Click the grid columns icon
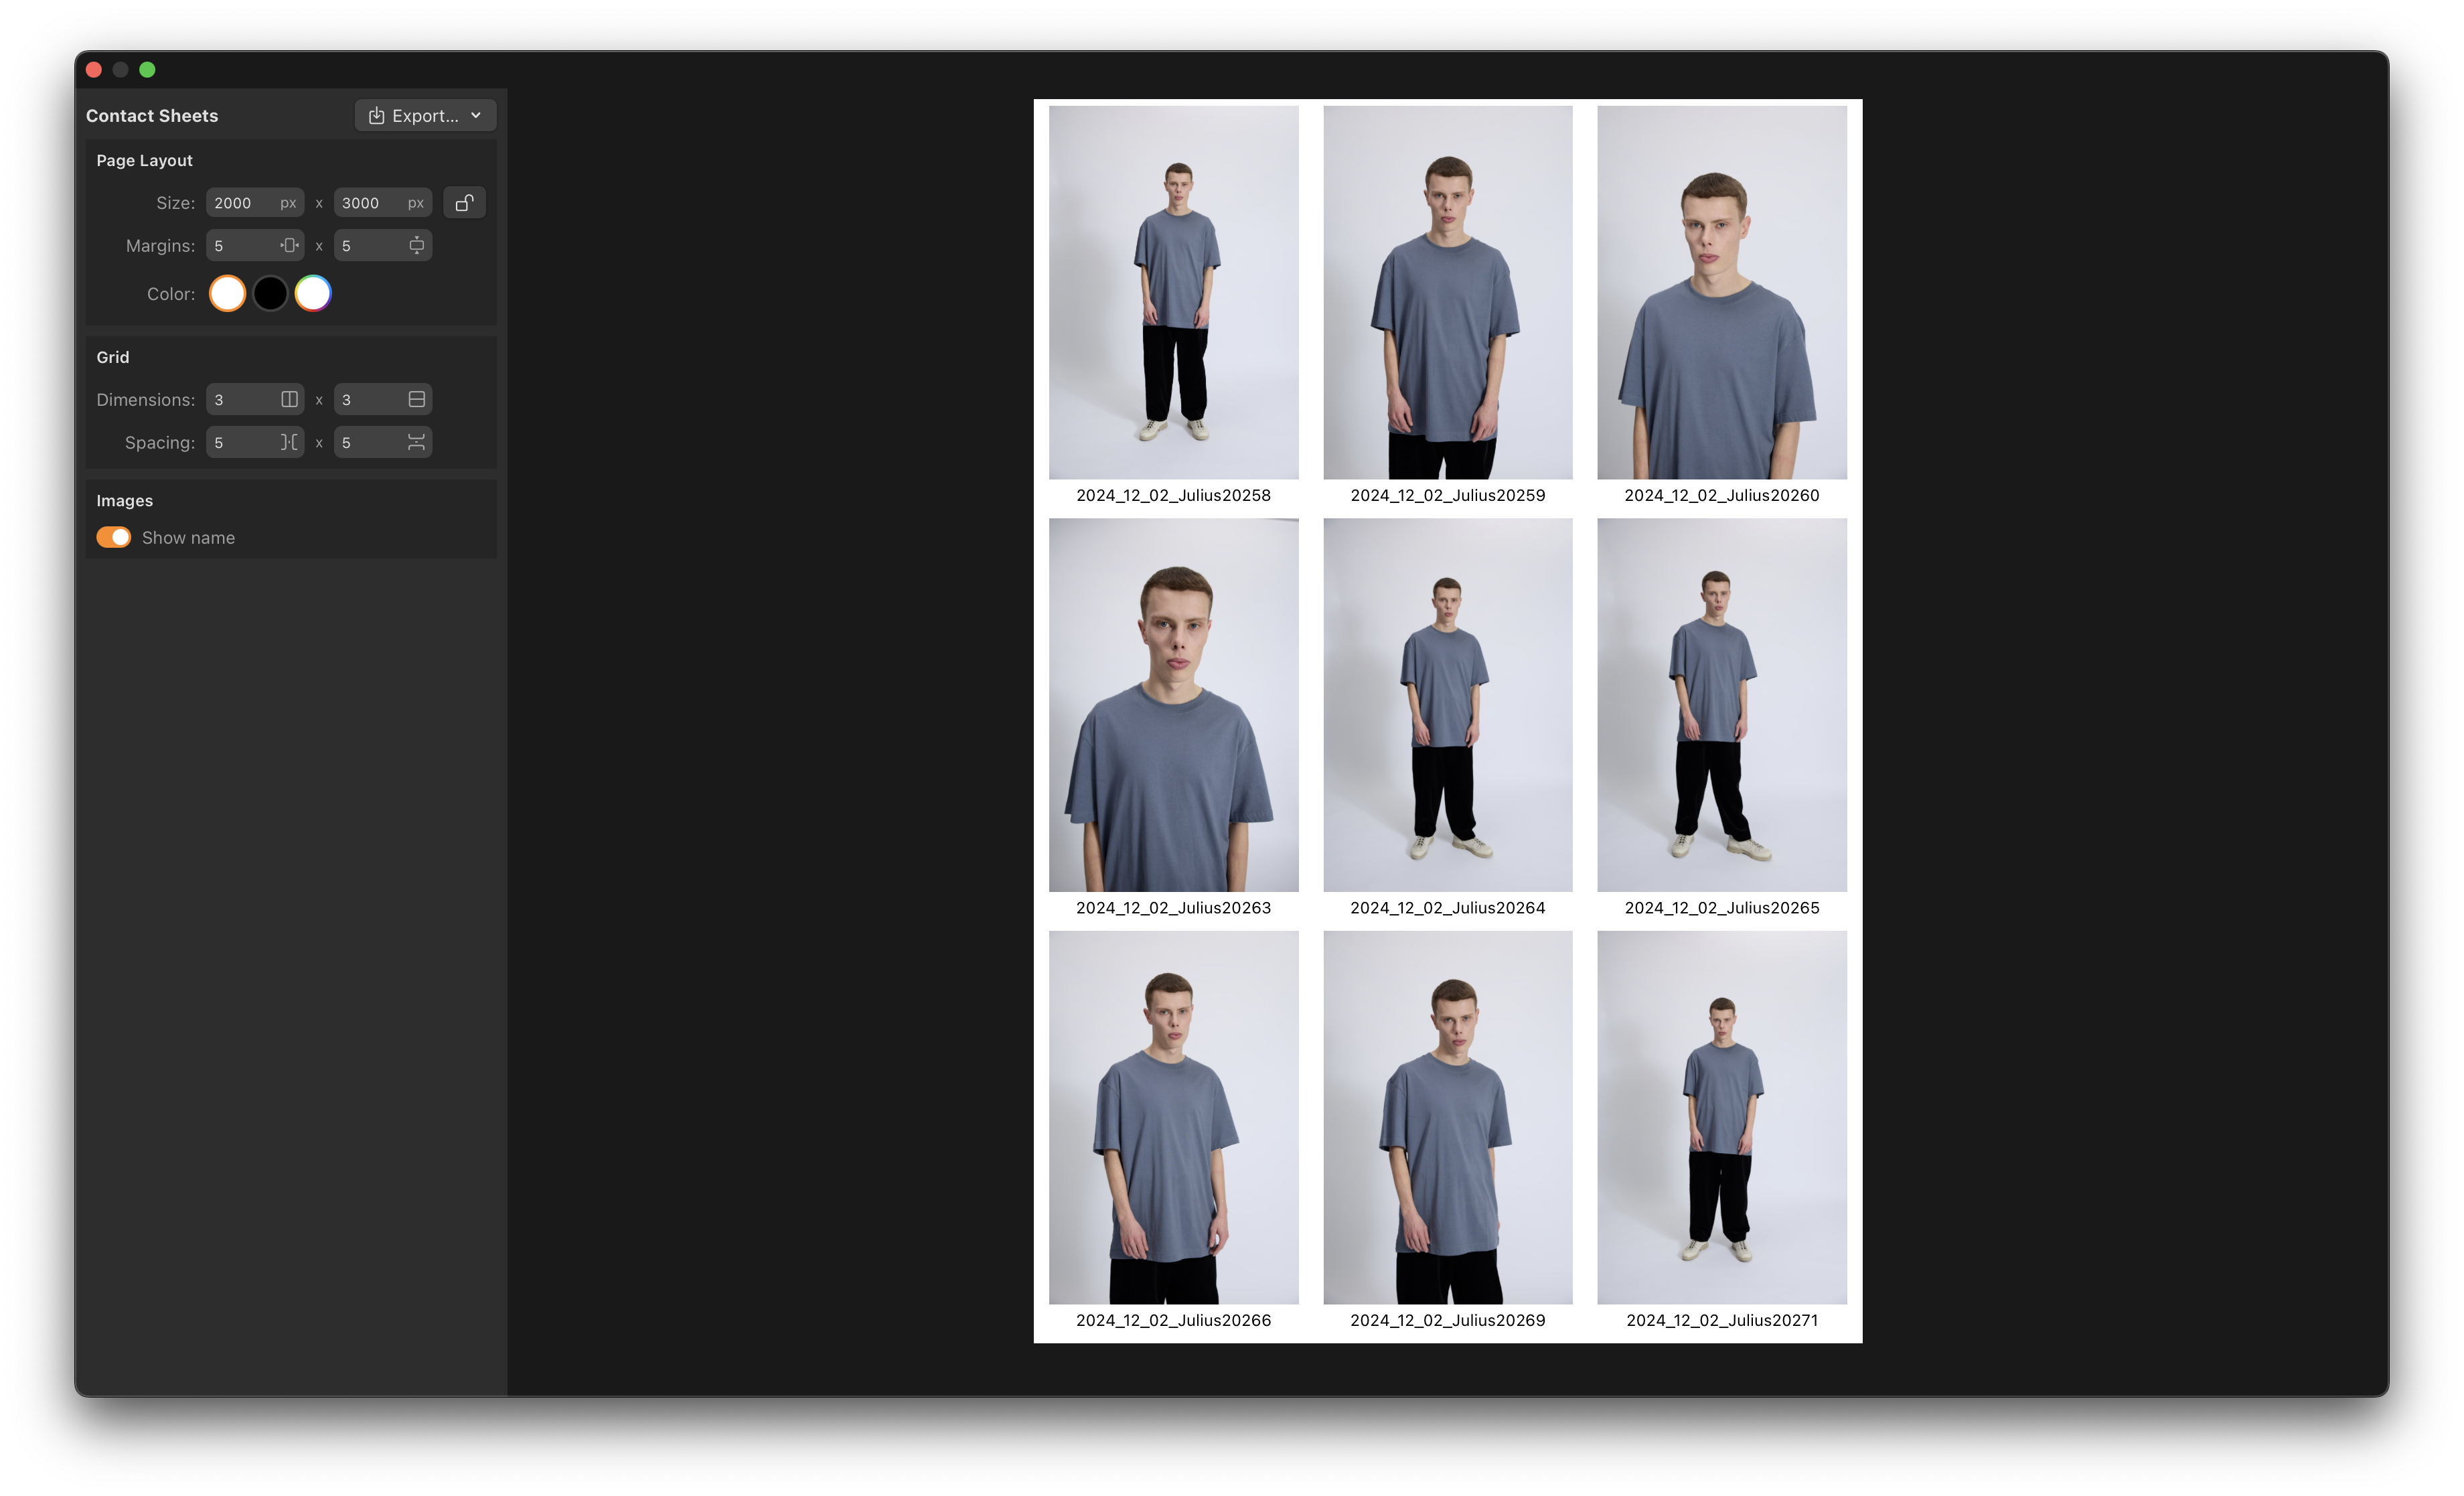Viewport: 2464px width, 1496px height. [x=289, y=399]
